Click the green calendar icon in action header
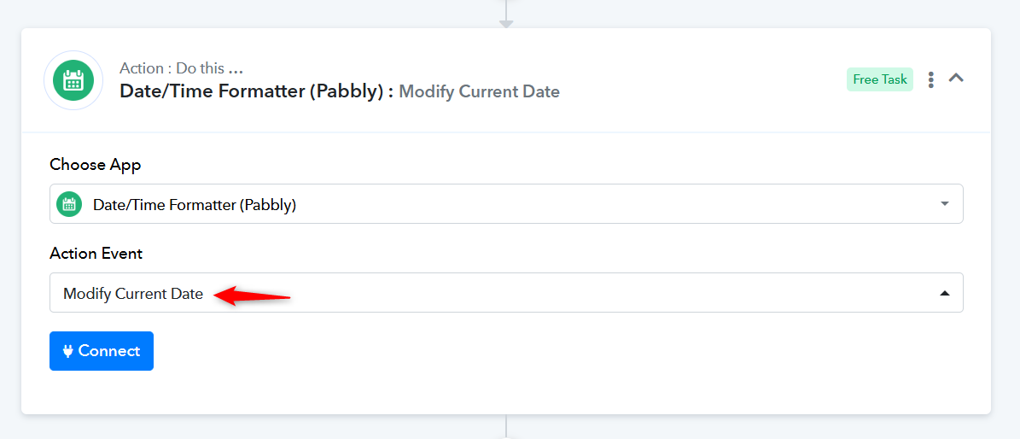This screenshot has height=439, width=1020. coord(73,80)
